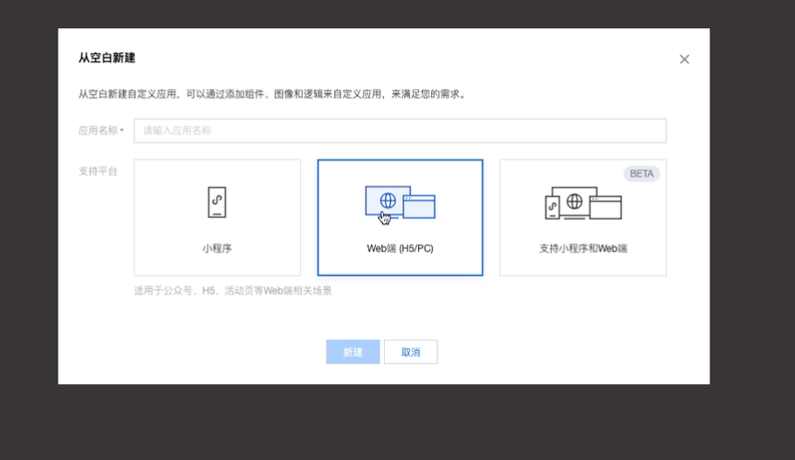Click the 支持平台 label
Viewport: 795px width, 460px height.
tap(98, 171)
